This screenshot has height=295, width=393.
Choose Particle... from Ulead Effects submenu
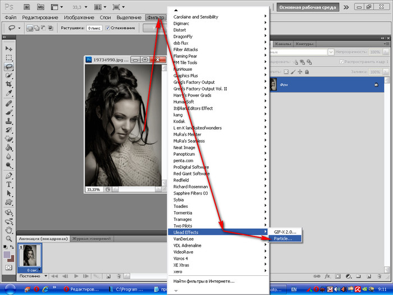285,239
